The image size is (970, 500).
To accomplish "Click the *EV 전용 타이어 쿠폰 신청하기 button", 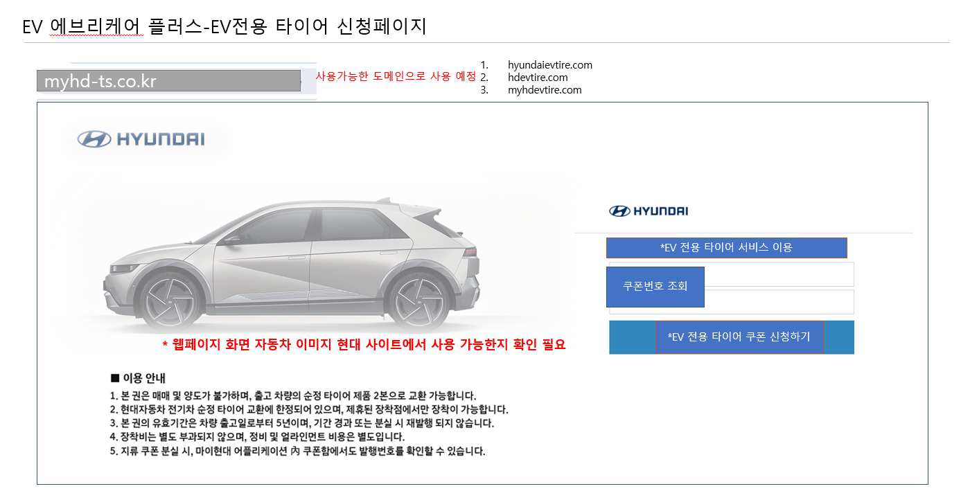I will [739, 337].
